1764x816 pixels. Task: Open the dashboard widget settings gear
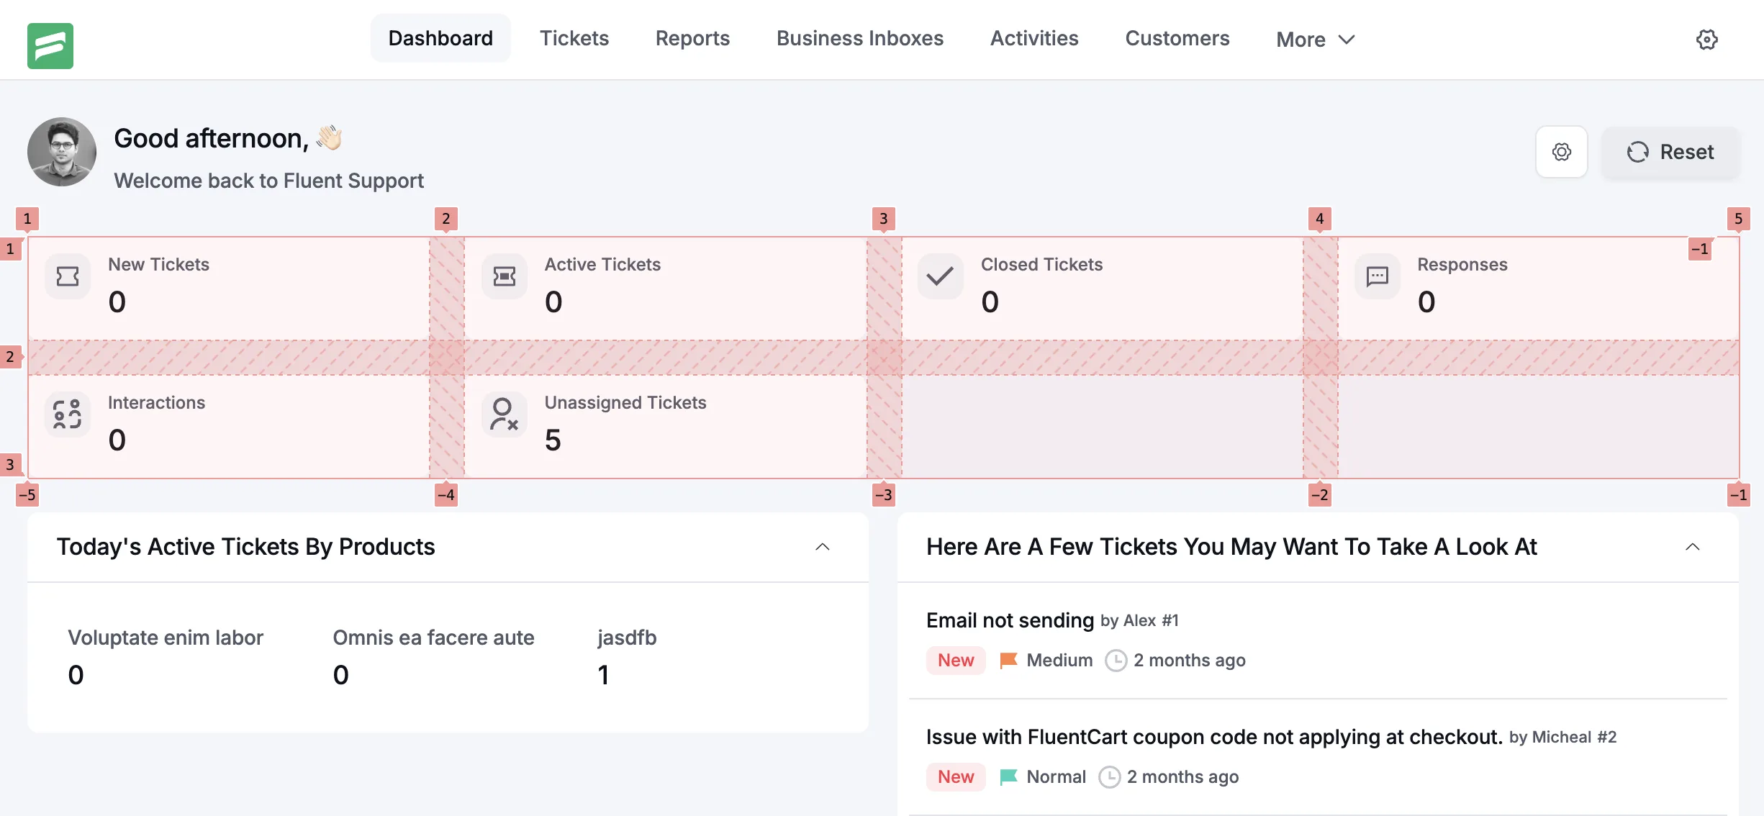click(x=1561, y=152)
